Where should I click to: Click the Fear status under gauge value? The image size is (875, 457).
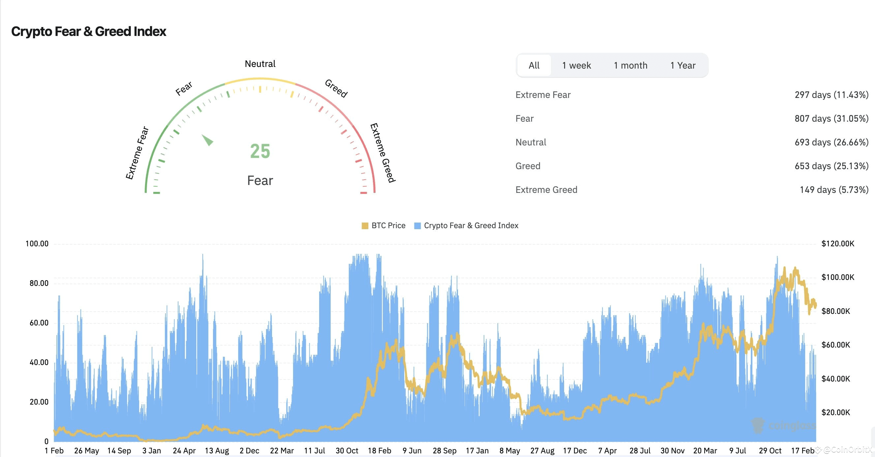point(260,180)
